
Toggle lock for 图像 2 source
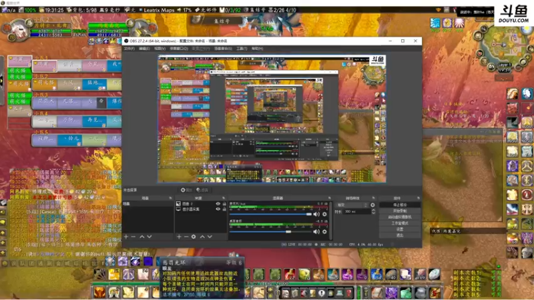224,204
